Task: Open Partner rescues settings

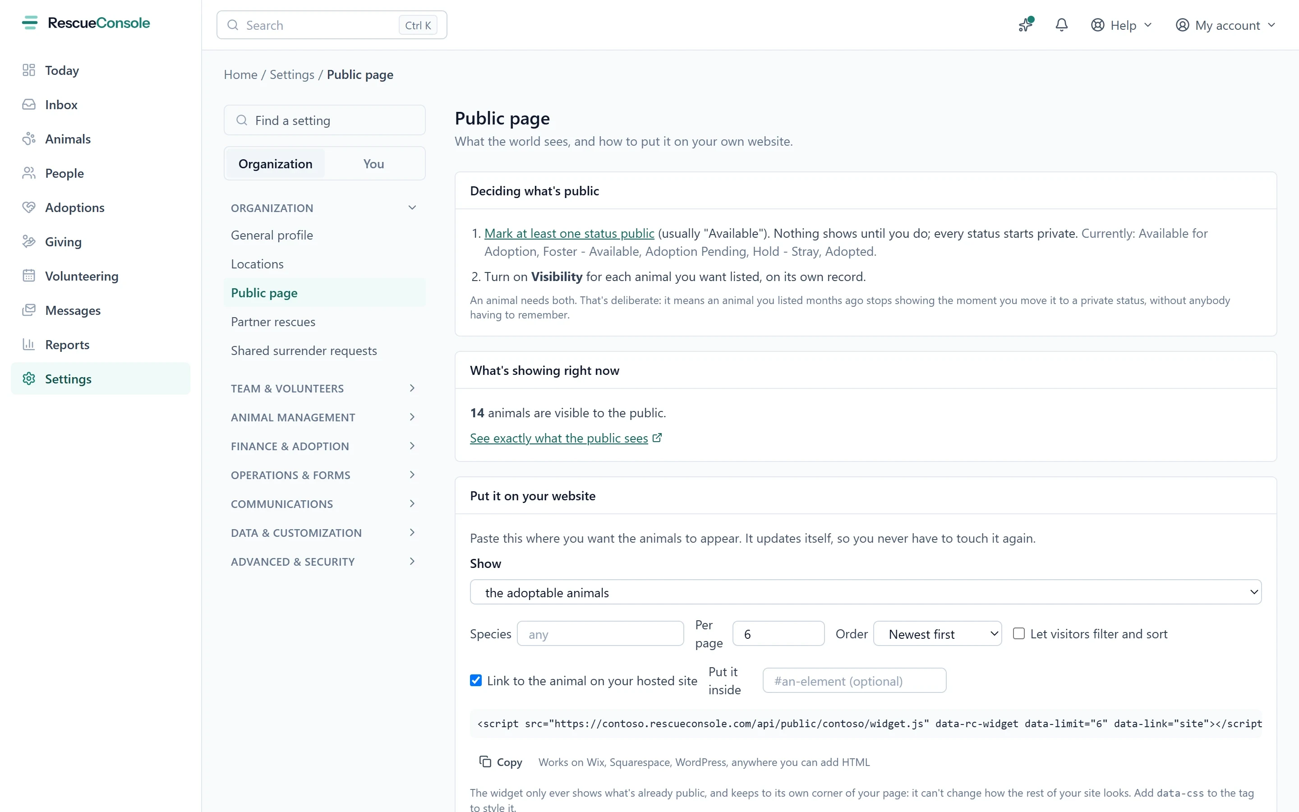Action: [x=324, y=322]
